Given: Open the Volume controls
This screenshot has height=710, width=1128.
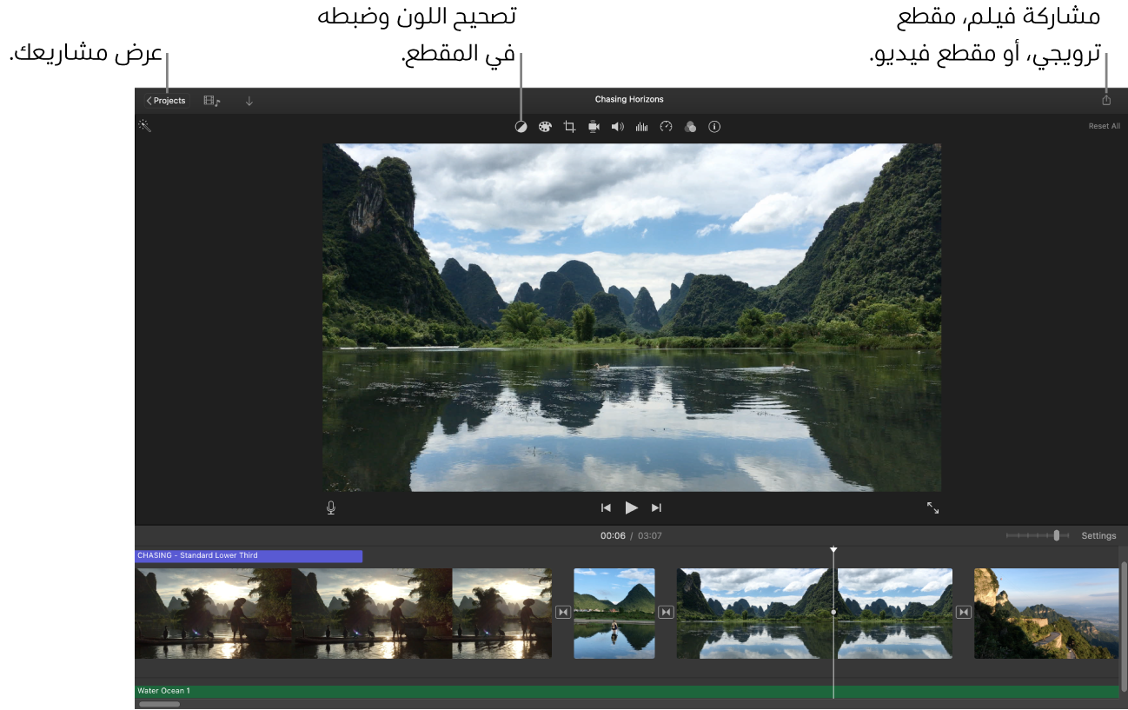Looking at the screenshot, I should pos(617,126).
